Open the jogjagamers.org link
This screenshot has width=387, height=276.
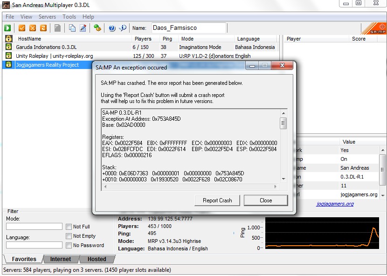coord(335,204)
